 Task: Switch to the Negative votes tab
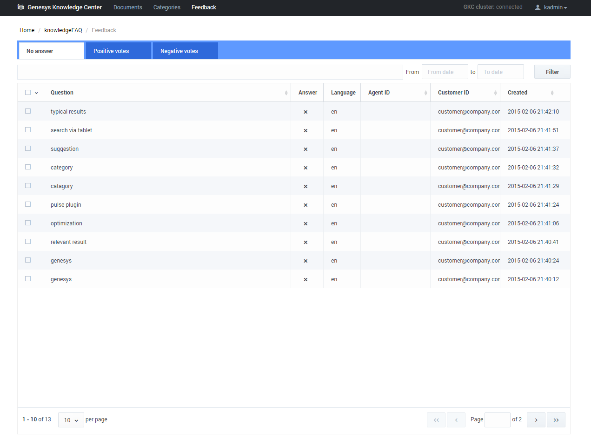point(185,51)
